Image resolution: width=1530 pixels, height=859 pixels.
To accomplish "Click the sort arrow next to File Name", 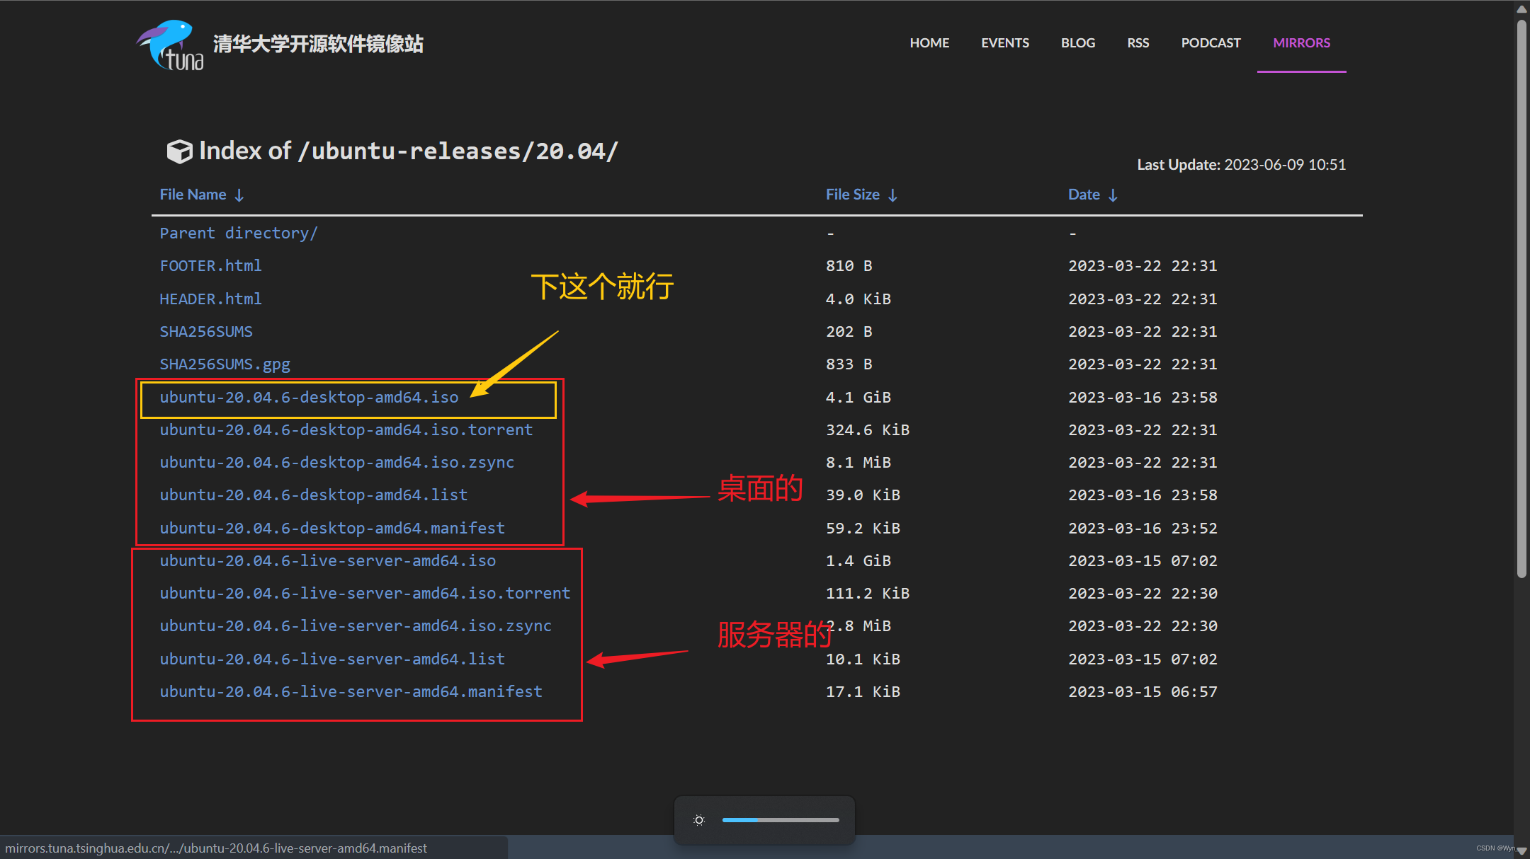I will coord(239,195).
